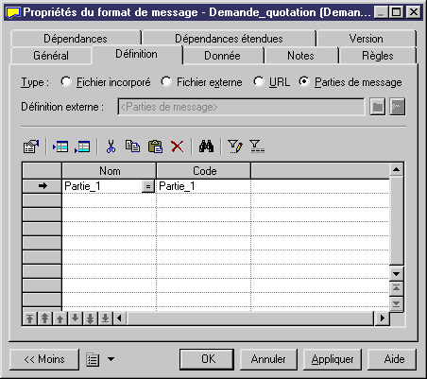Screen dimensions: 427x379
Task: Open the Dépendances étendues tab
Action: 229,39
